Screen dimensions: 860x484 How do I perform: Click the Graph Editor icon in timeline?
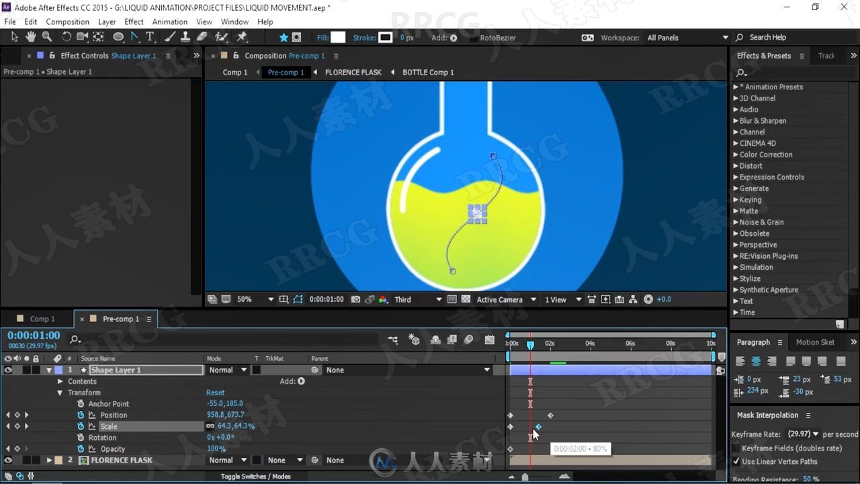[x=490, y=340]
